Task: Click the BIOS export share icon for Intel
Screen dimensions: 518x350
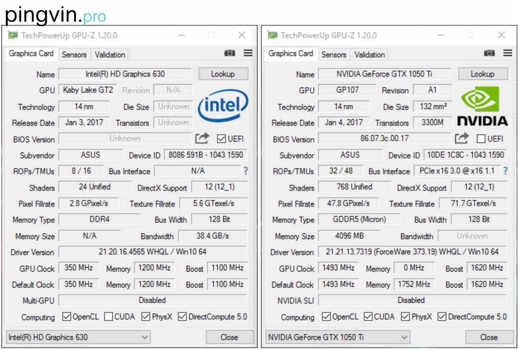Action: [202, 138]
